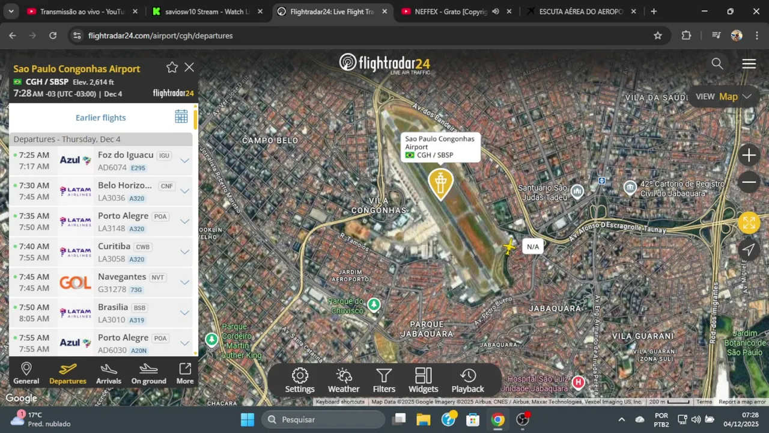This screenshot has width=769, height=433.
Task: Mute the NEFFEX tab audio icon
Action: 496,11
